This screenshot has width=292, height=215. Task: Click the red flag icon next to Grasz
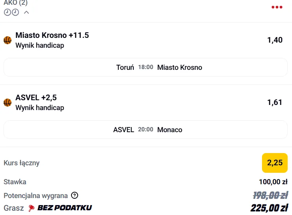(x=32, y=208)
